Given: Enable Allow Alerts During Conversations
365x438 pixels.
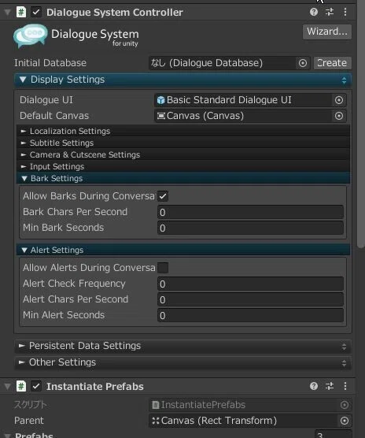Looking at the screenshot, I should pyautogui.click(x=163, y=268).
